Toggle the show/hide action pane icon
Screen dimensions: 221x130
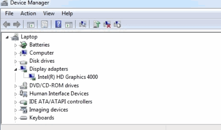pos(69,25)
